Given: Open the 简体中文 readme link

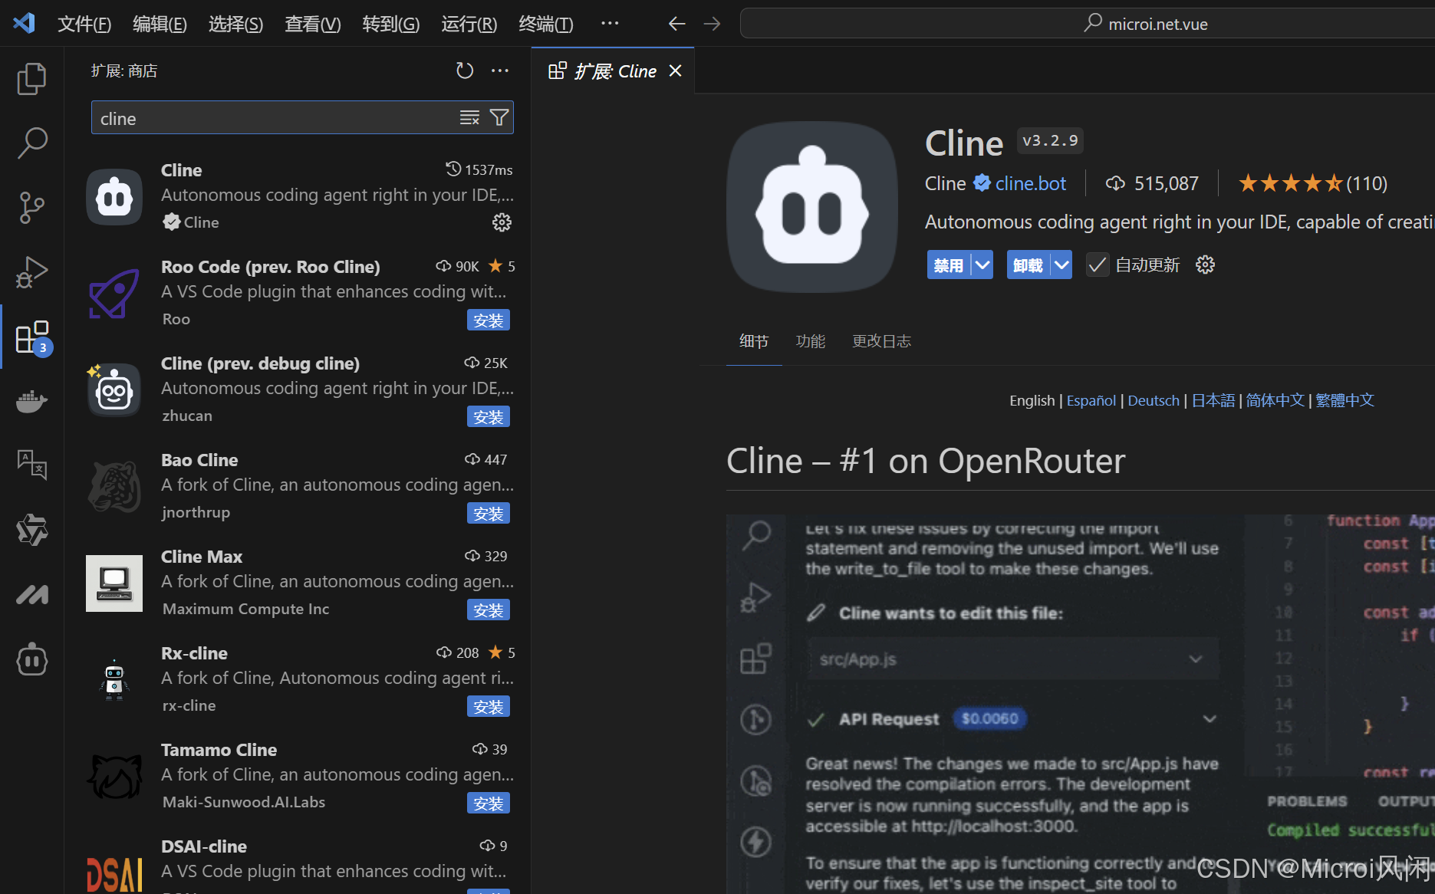Looking at the screenshot, I should pyautogui.click(x=1275, y=400).
